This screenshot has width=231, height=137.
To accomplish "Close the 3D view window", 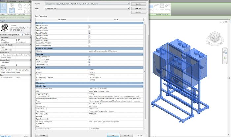I will (226, 22).
